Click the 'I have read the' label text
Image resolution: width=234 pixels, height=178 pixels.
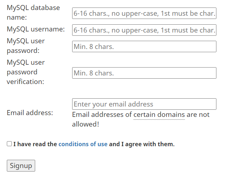pos(35,144)
